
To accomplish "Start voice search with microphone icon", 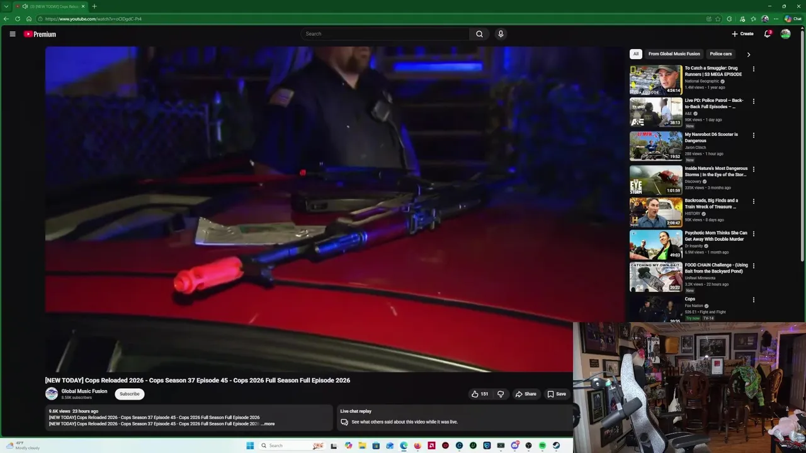I will click(x=501, y=34).
